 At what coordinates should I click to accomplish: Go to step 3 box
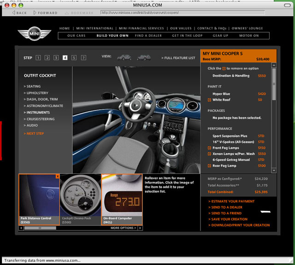pos(56,58)
